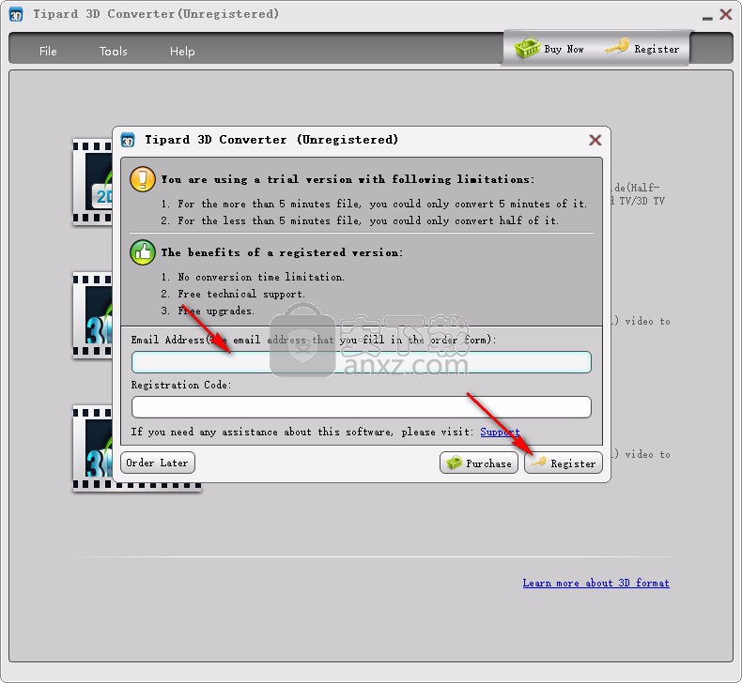Click the Registration Code input field
742x683 pixels.
coord(361,407)
